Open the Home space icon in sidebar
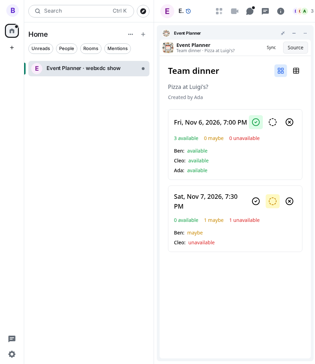 click(x=12, y=31)
